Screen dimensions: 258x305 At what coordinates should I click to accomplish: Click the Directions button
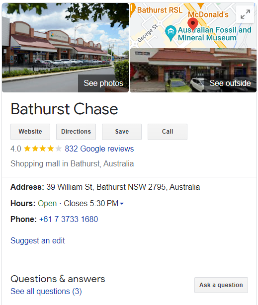coord(76,132)
